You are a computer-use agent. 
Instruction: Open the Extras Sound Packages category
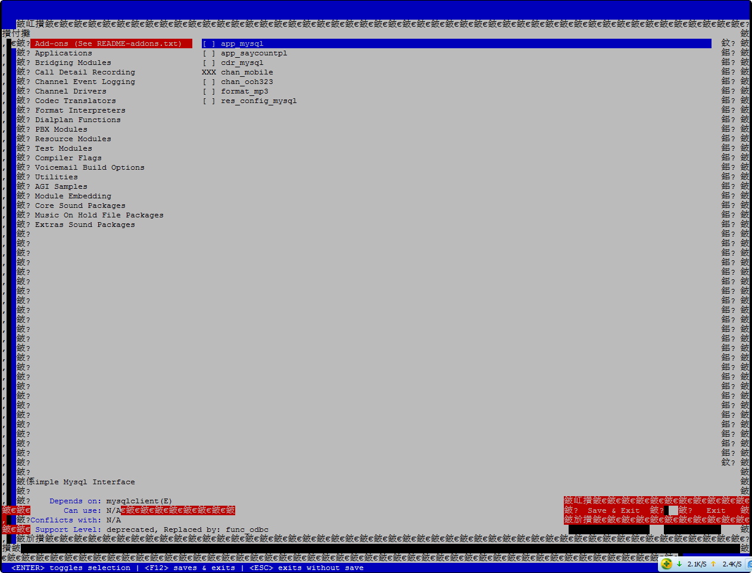coord(85,225)
